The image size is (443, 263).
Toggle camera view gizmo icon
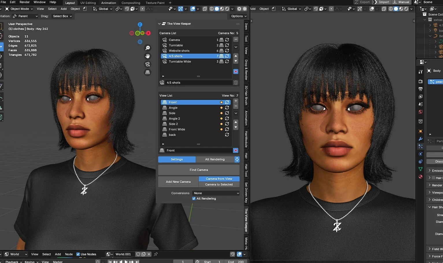[148, 64]
